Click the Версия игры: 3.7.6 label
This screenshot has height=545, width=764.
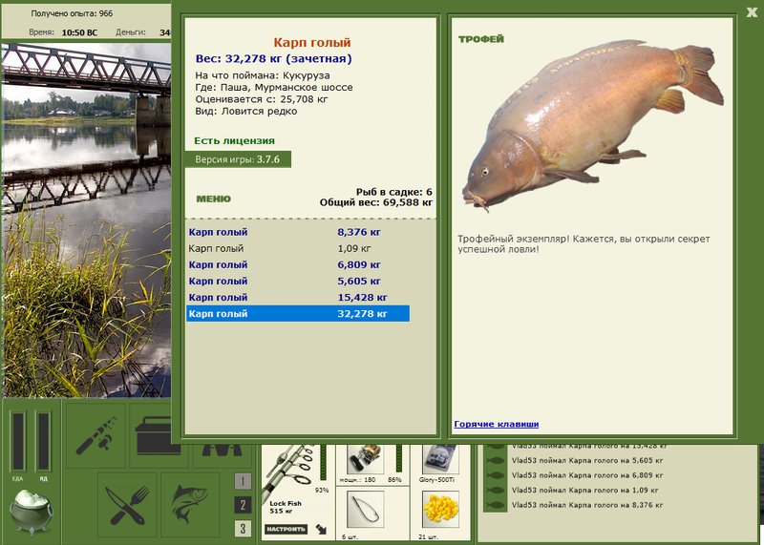[x=238, y=159]
